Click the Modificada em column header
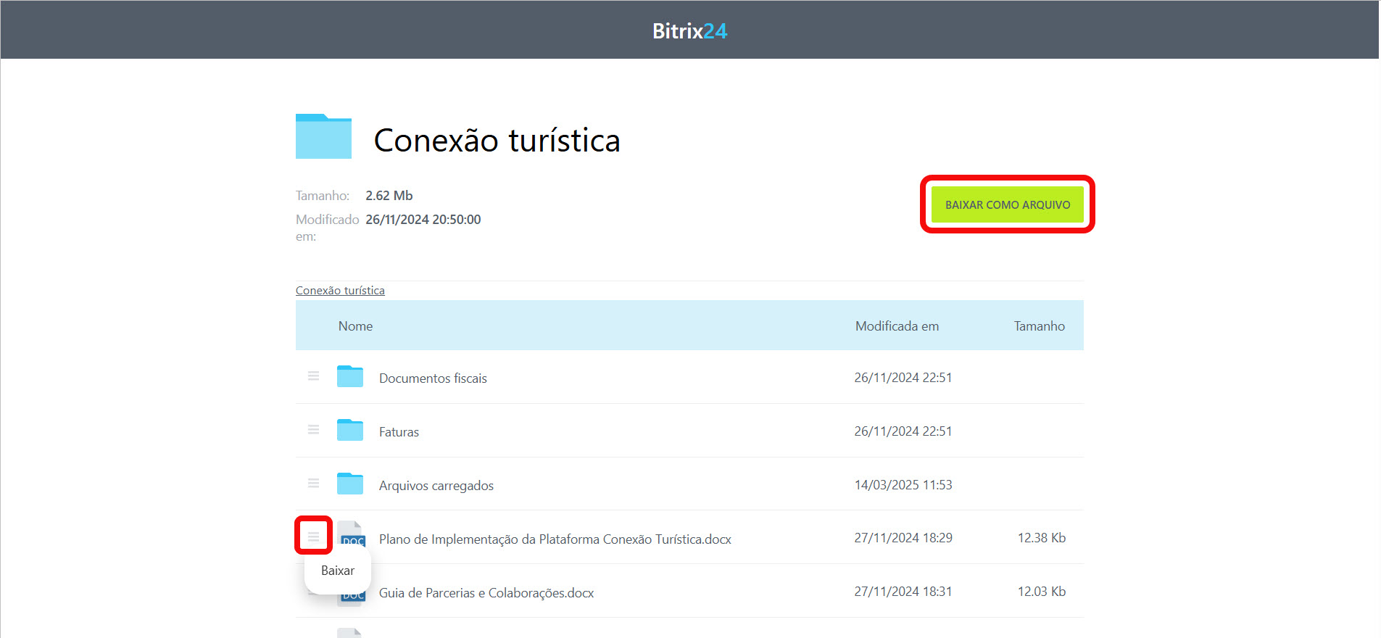 [897, 326]
